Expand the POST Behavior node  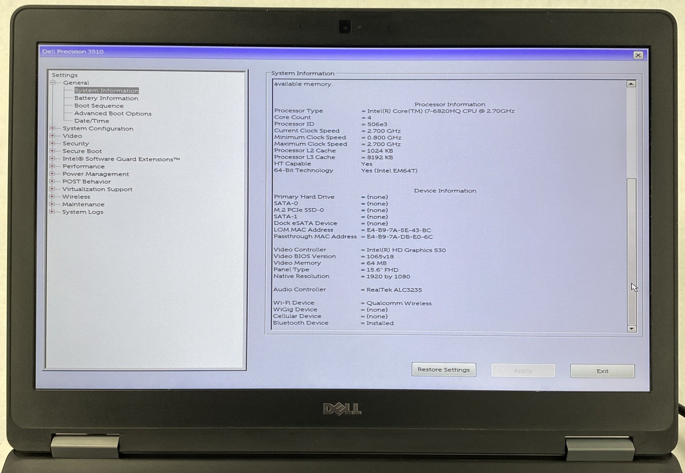[52, 181]
